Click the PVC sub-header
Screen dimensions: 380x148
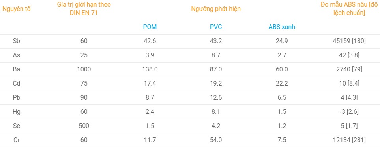[216, 27]
